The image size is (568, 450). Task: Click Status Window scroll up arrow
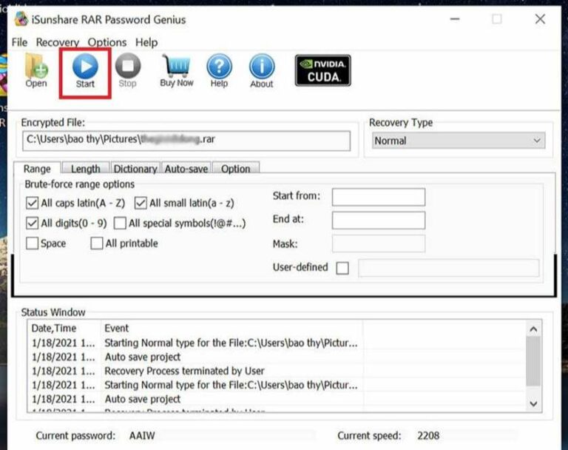coord(533,329)
